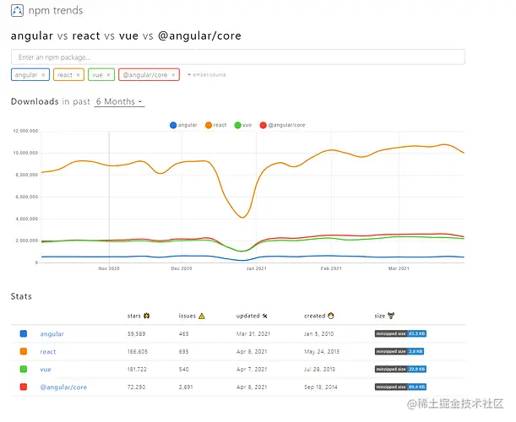Image resolution: width=516 pixels, height=422 pixels.
Task: Click the npm trends logo icon
Action: (x=17, y=10)
